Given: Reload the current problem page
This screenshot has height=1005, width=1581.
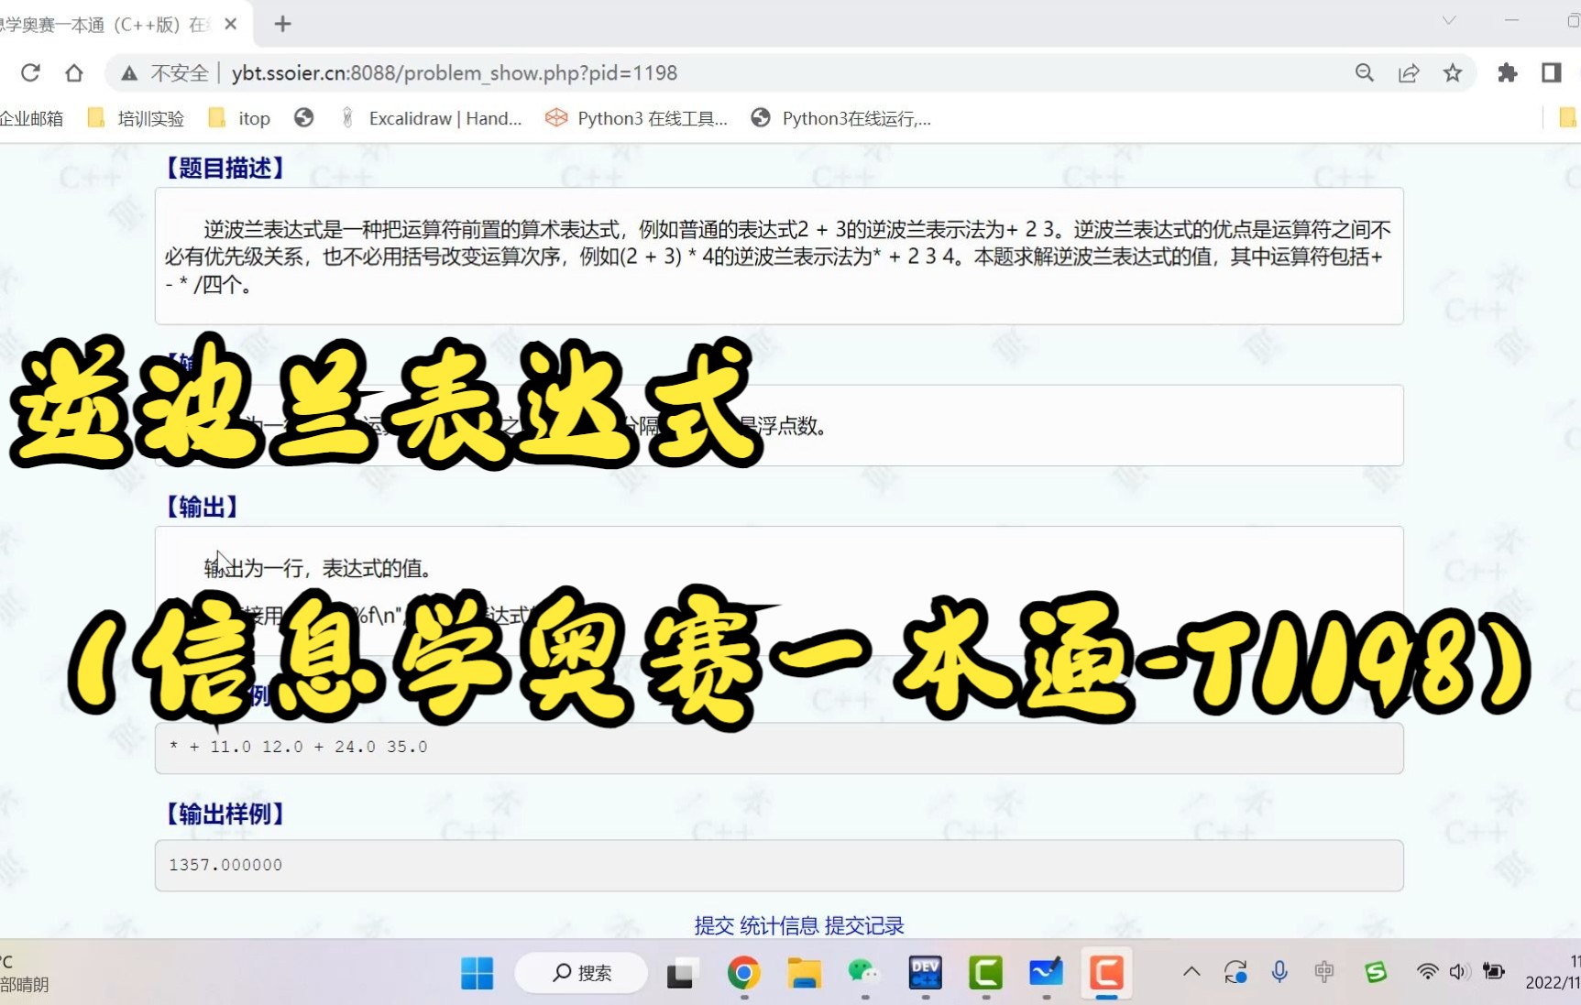Looking at the screenshot, I should pos(30,72).
